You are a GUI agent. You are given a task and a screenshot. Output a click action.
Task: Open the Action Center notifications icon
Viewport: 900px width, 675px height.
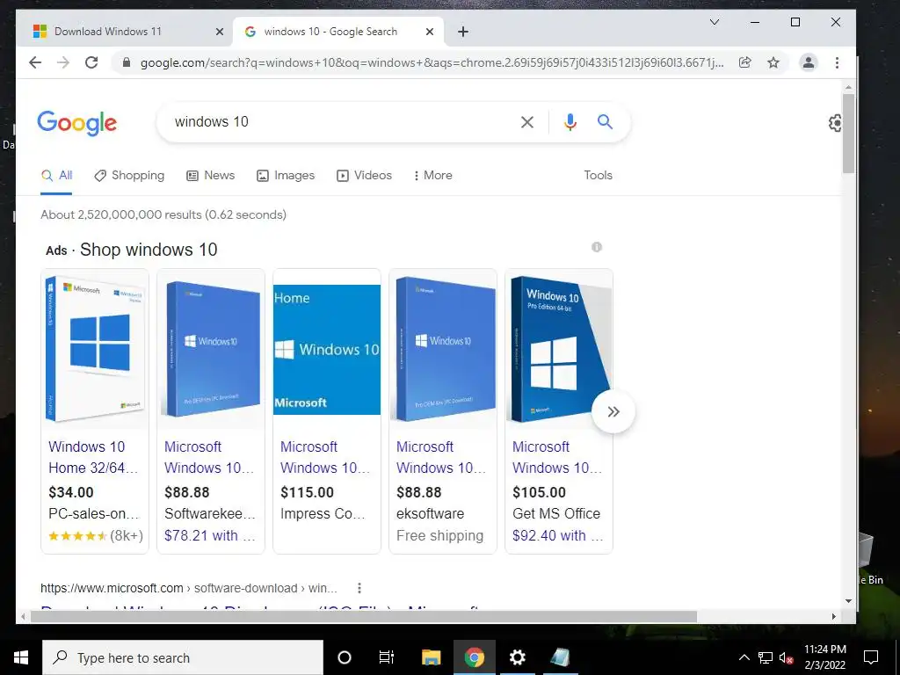coord(871,657)
